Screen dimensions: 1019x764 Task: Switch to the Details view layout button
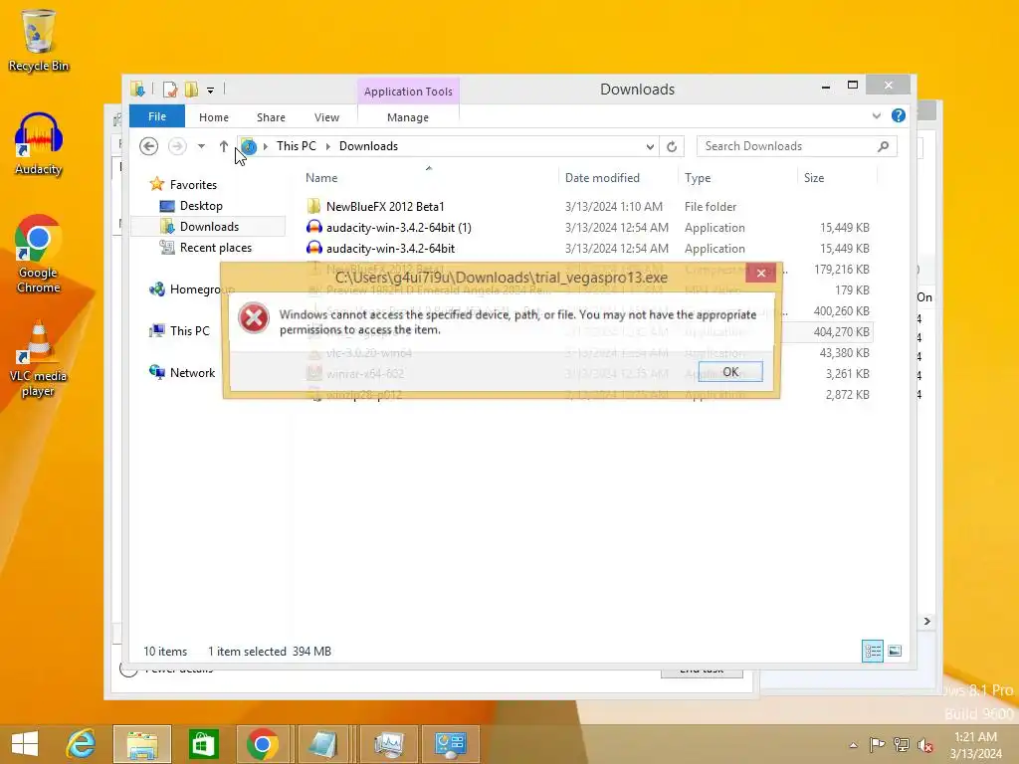click(872, 651)
